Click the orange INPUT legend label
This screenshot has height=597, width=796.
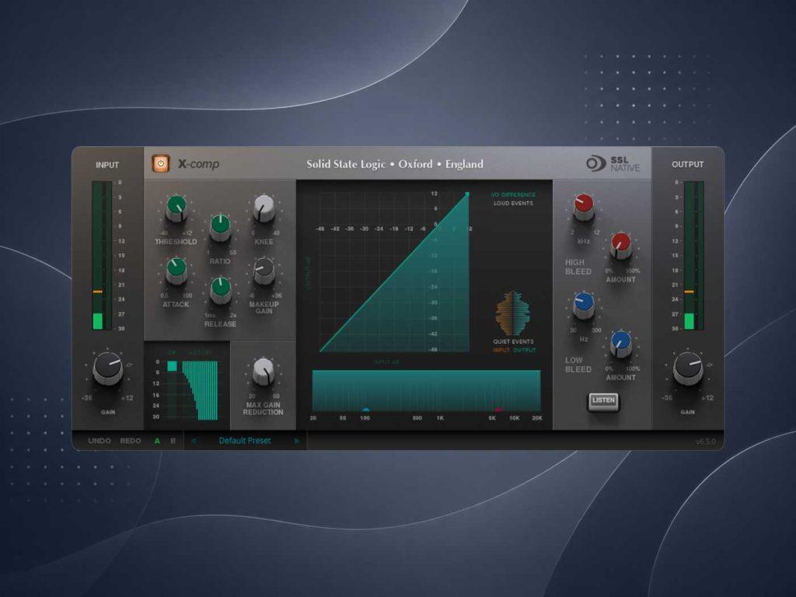(501, 350)
